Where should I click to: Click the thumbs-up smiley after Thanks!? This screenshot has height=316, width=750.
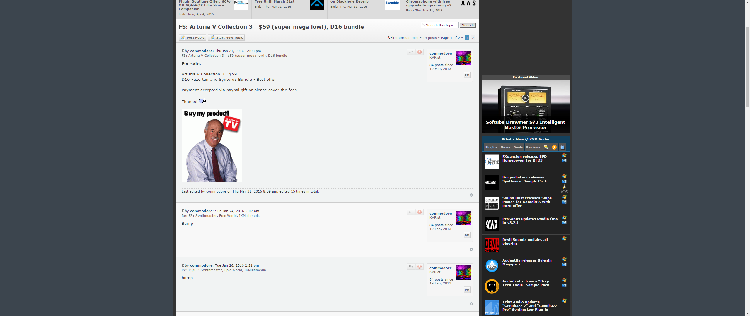click(202, 101)
